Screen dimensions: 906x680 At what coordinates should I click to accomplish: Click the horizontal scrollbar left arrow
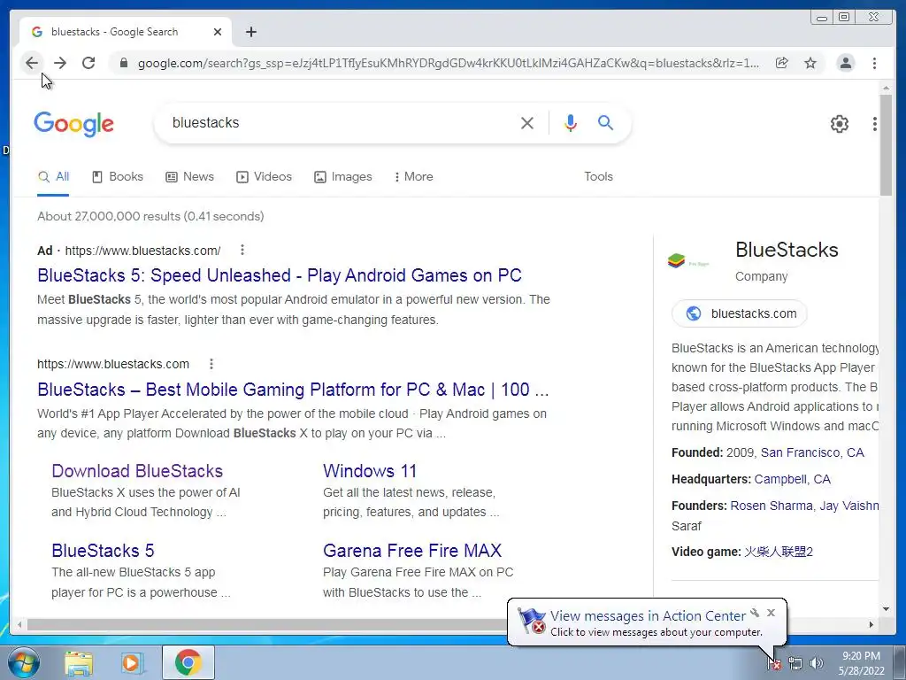point(19,624)
